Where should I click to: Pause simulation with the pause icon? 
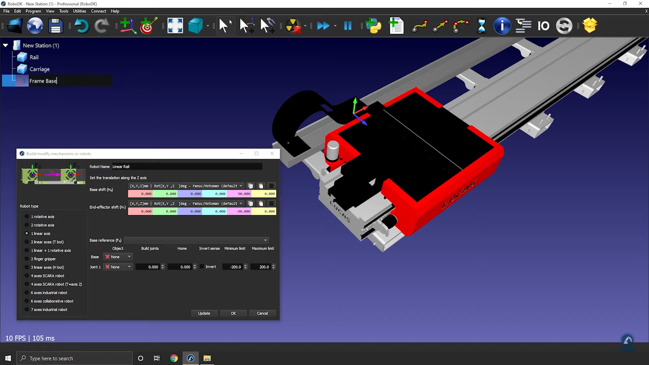coord(347,26)
